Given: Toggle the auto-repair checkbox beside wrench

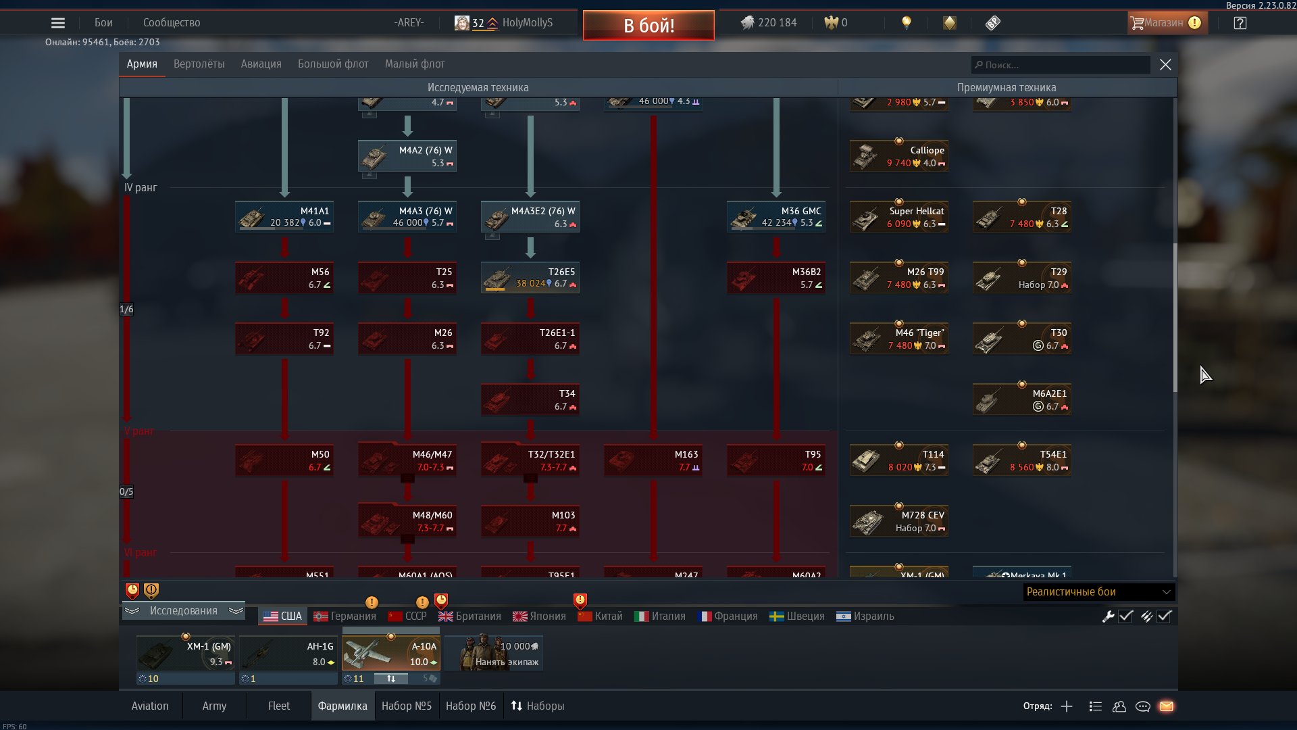Looking at the screenshot, I should (1125, 616).
